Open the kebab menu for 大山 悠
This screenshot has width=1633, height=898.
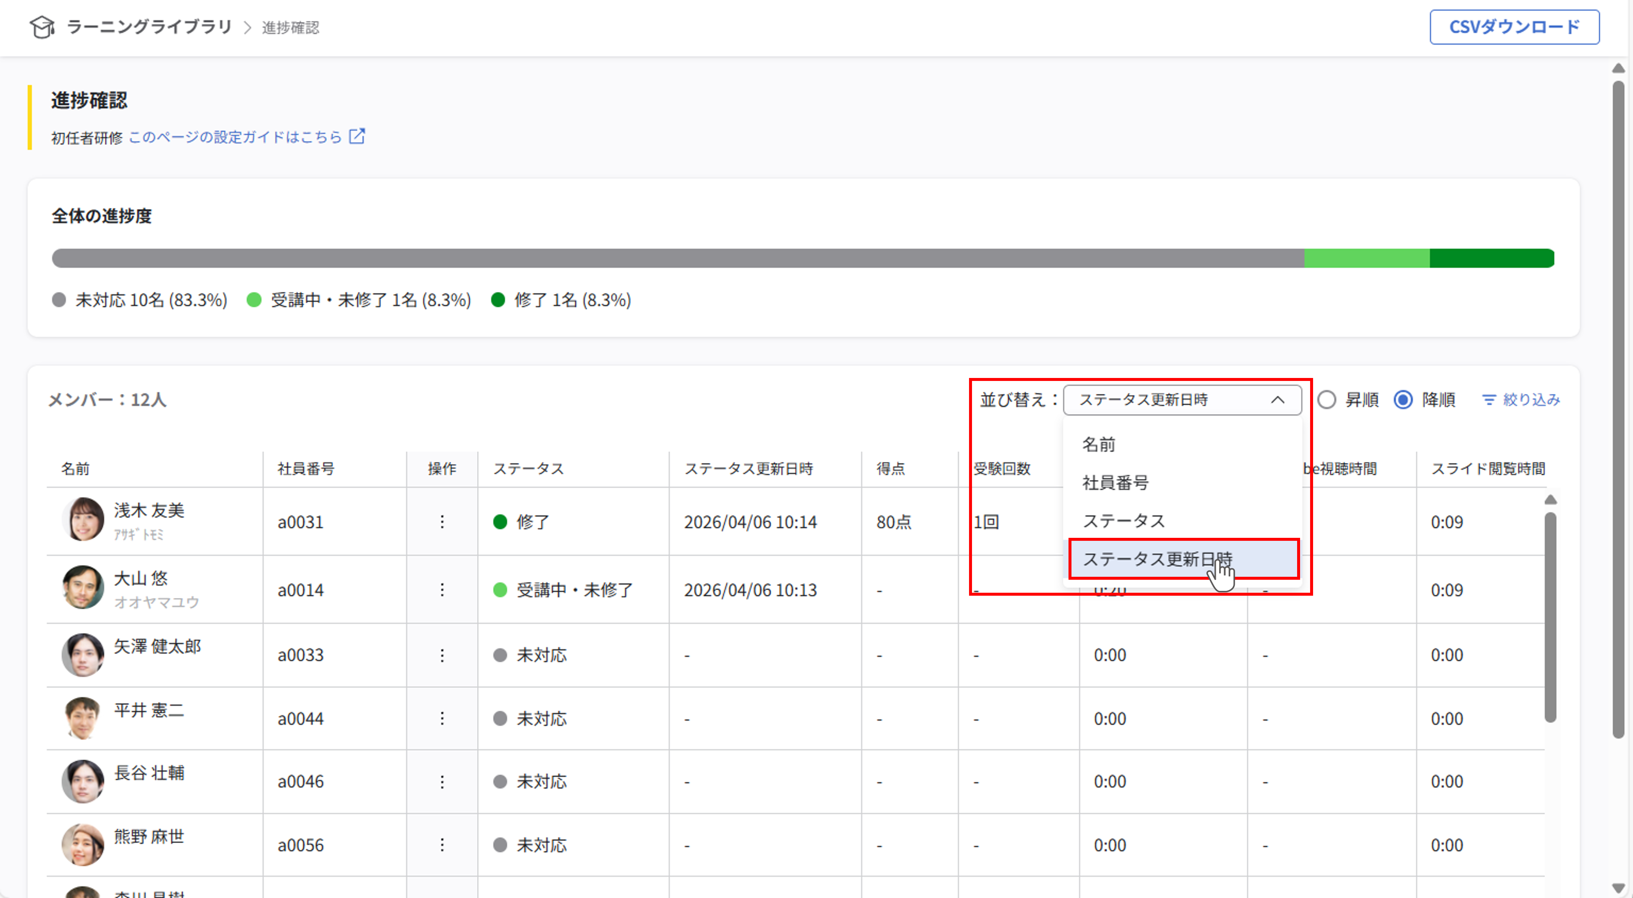pos(442,589)
